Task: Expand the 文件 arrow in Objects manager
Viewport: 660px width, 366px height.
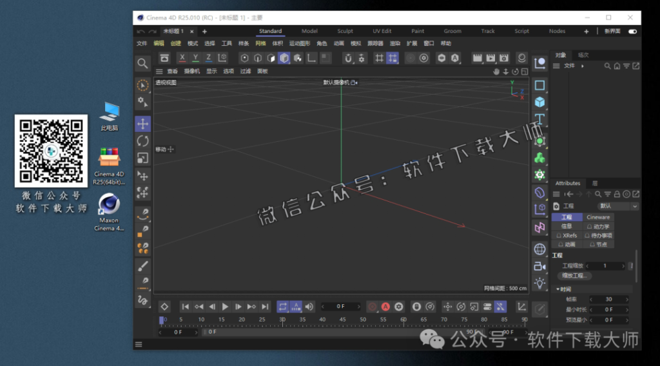Action: [x=583, y=66]
